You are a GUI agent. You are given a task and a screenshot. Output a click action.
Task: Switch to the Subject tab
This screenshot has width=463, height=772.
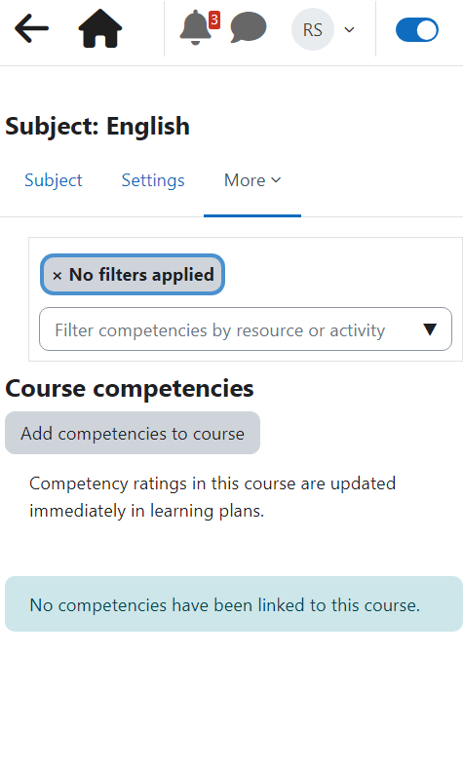tap(54, 180)
